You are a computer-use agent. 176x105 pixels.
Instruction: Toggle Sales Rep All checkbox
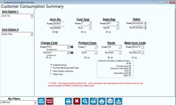[107, 32]
